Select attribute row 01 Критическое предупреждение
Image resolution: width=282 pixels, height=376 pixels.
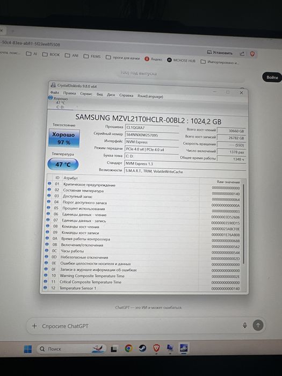click(144, 185)
